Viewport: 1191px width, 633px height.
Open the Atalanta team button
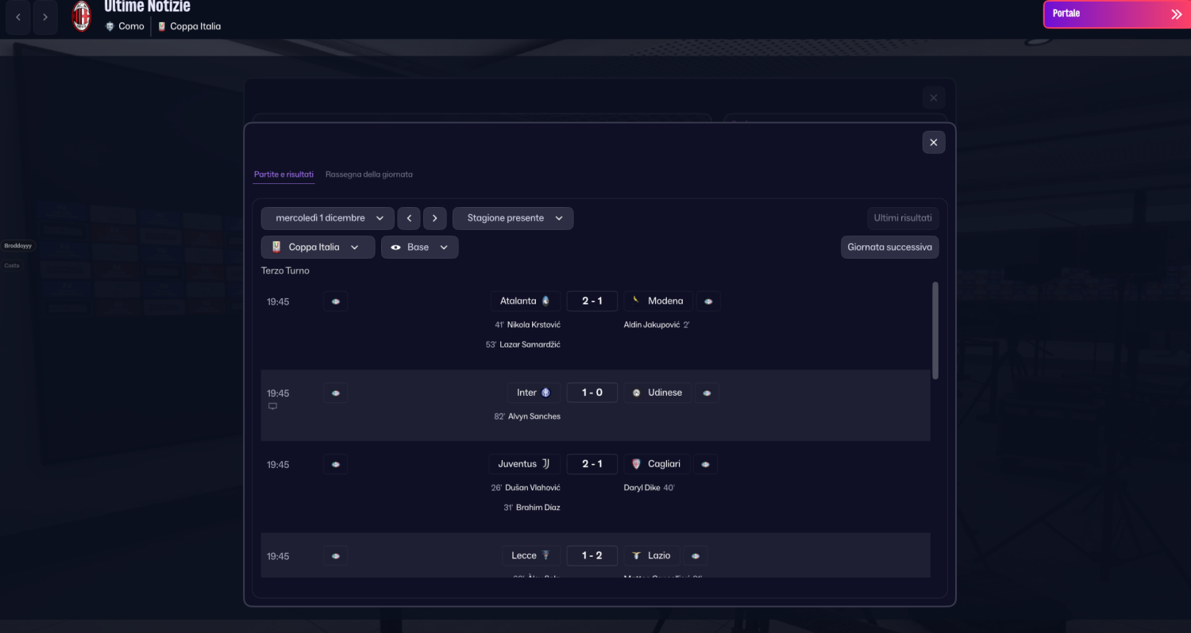526,301
